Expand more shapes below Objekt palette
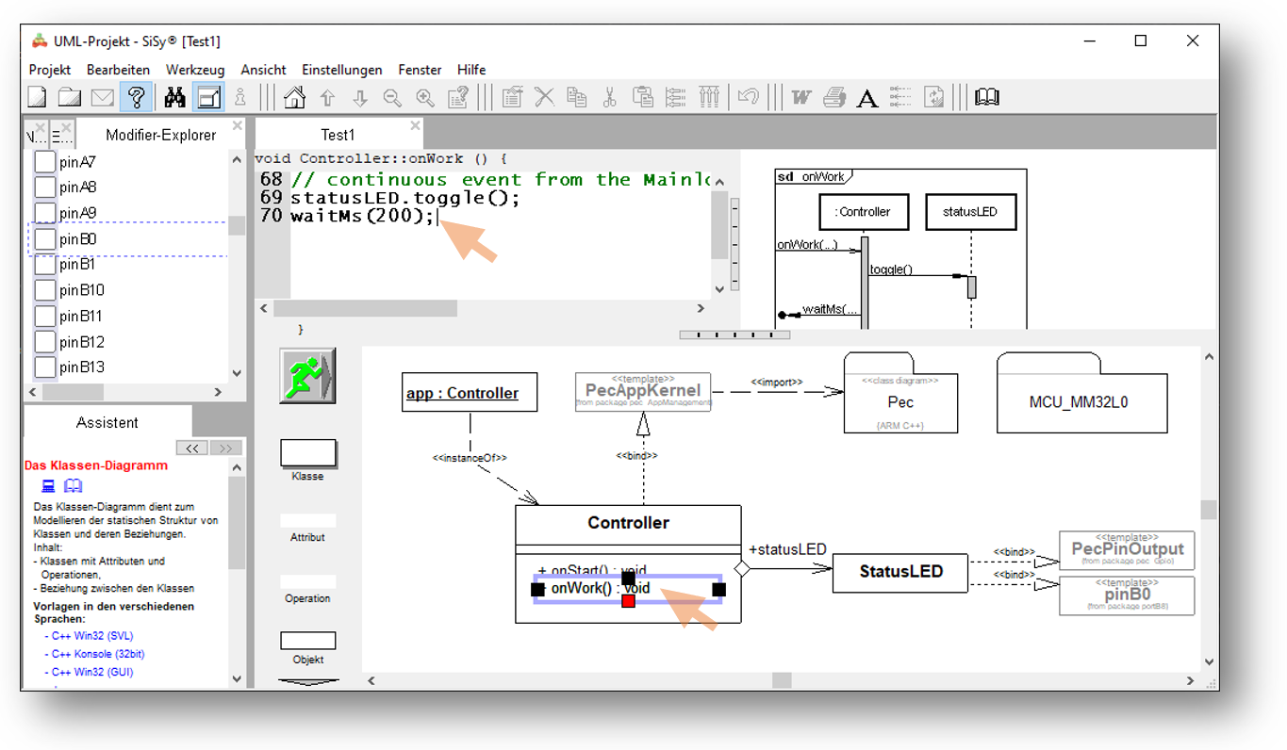Image resolution: width=1287 pixels, height=750 pixels. point(308,681)
